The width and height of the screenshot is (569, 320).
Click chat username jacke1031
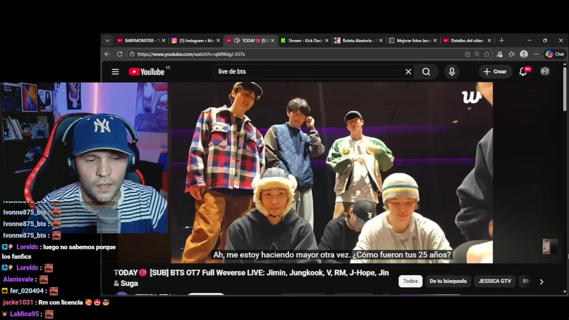coord(18,302)
